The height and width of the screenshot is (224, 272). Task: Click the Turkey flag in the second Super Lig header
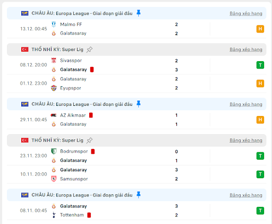pos(25,140)
